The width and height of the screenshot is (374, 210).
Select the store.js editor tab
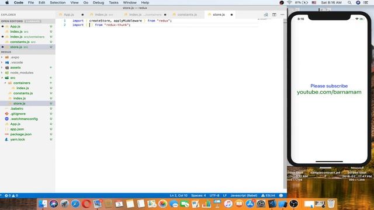(x=219, y=15)
